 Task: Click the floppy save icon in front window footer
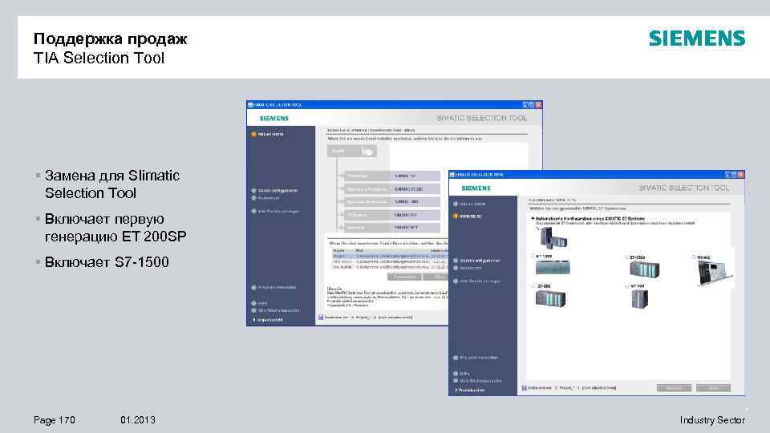click(x=525, y=388)
